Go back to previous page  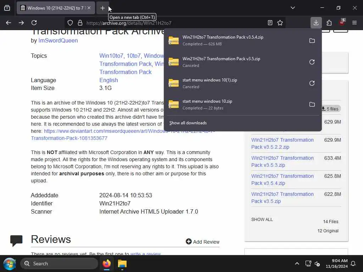pos(9,23)
